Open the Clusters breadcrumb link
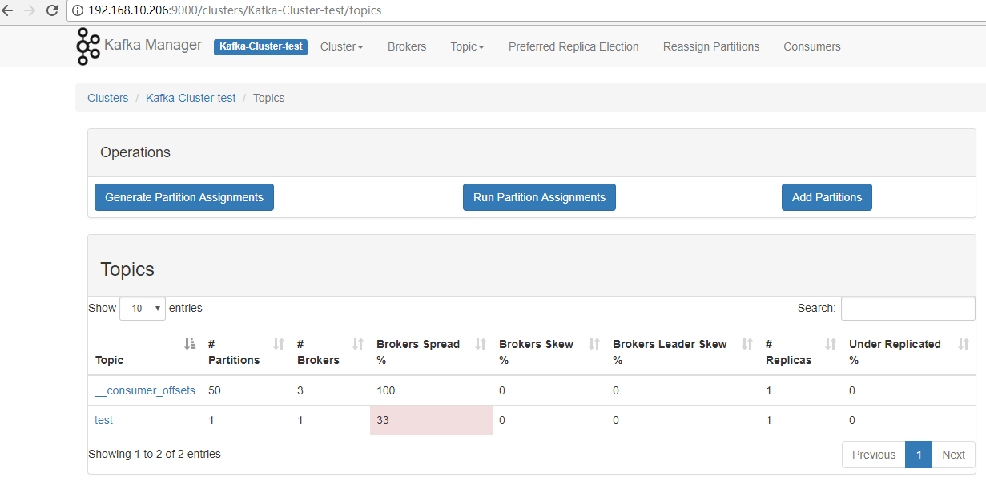This screenshot has width=986, height=481. point(107,98)
